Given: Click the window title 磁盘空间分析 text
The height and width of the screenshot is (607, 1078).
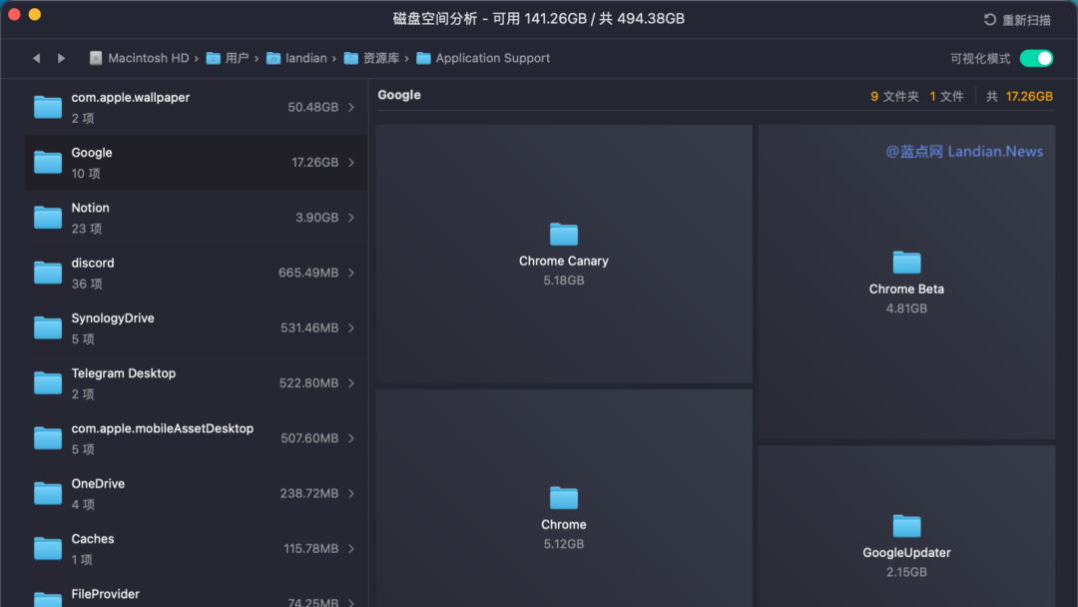Looking at the screenshot, I should pos(434,19).
